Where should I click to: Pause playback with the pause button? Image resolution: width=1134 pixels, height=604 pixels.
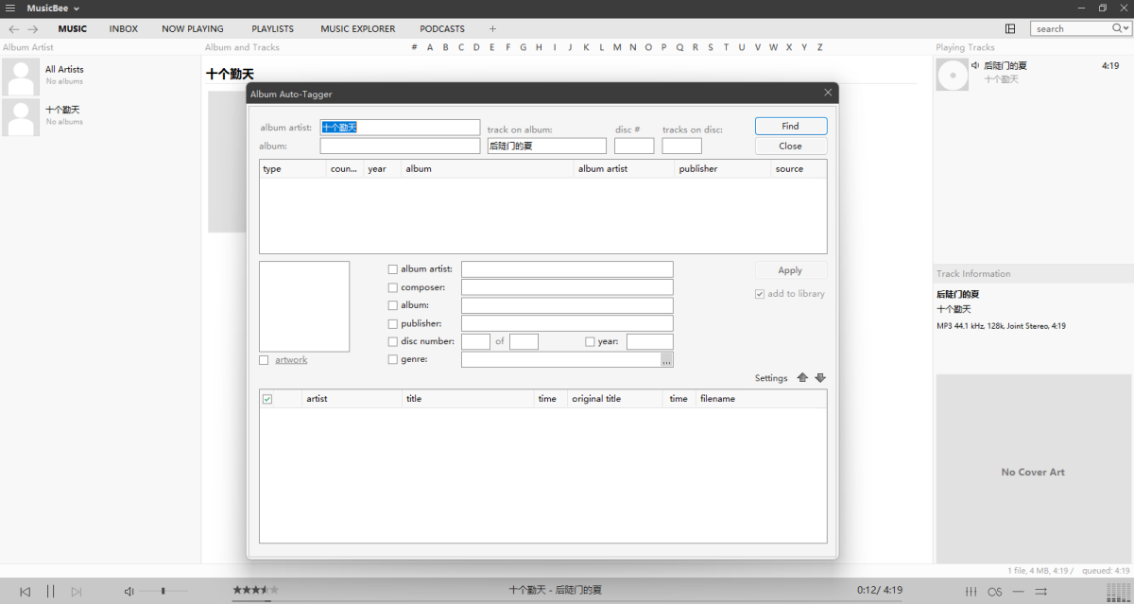click(51, 592)
